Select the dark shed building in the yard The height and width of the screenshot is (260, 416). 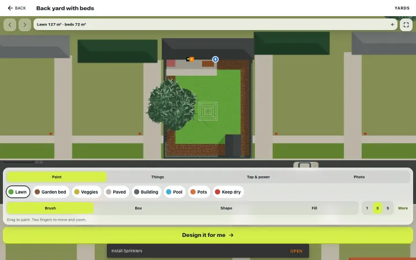coord(233,146)
